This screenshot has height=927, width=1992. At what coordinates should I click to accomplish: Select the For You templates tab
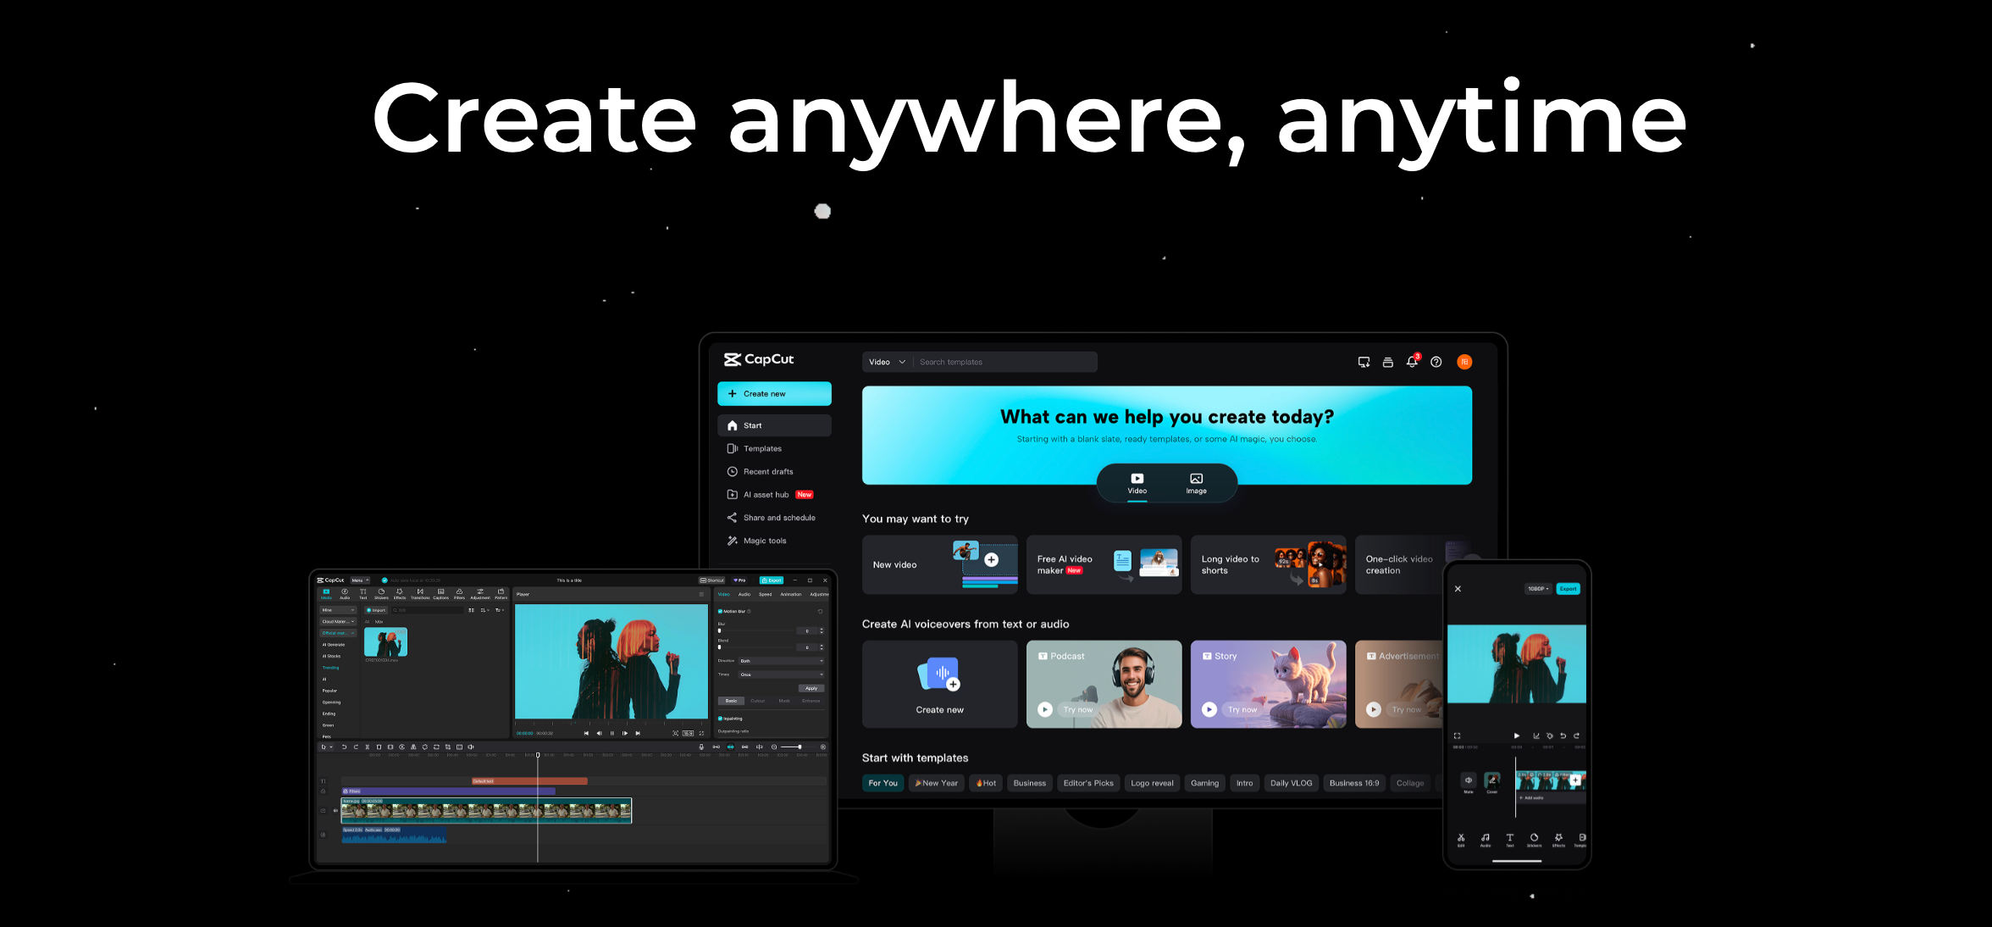(x=883, y=783)
